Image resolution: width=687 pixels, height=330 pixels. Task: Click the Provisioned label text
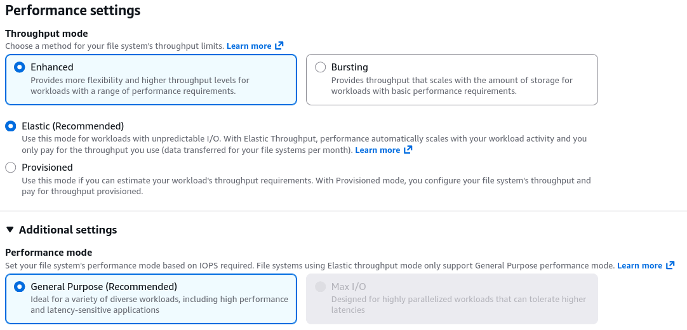pos(48,167)
